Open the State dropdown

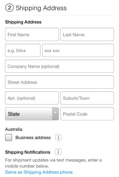[x=32, y=114]
